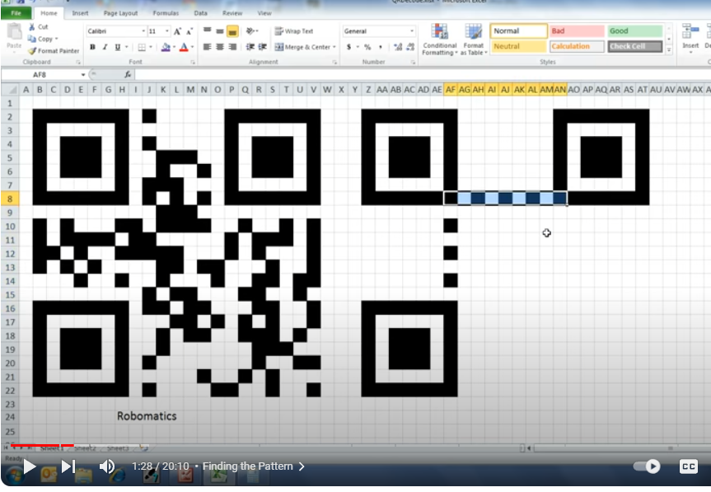The image size is (711, 492).
Task: Apply the Normal cell style
Action: click(x=519, y=30)
